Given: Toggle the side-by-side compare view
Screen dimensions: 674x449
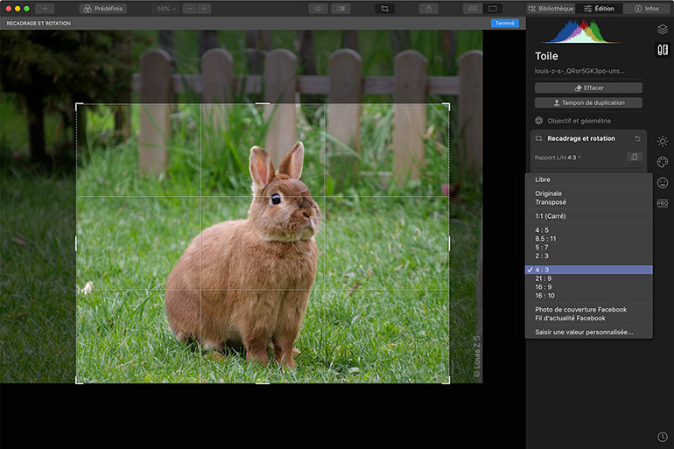Looking at the screenshot, I should pos(341,9).
